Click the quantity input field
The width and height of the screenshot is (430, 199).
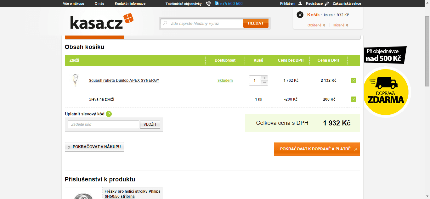coord(255,80)
